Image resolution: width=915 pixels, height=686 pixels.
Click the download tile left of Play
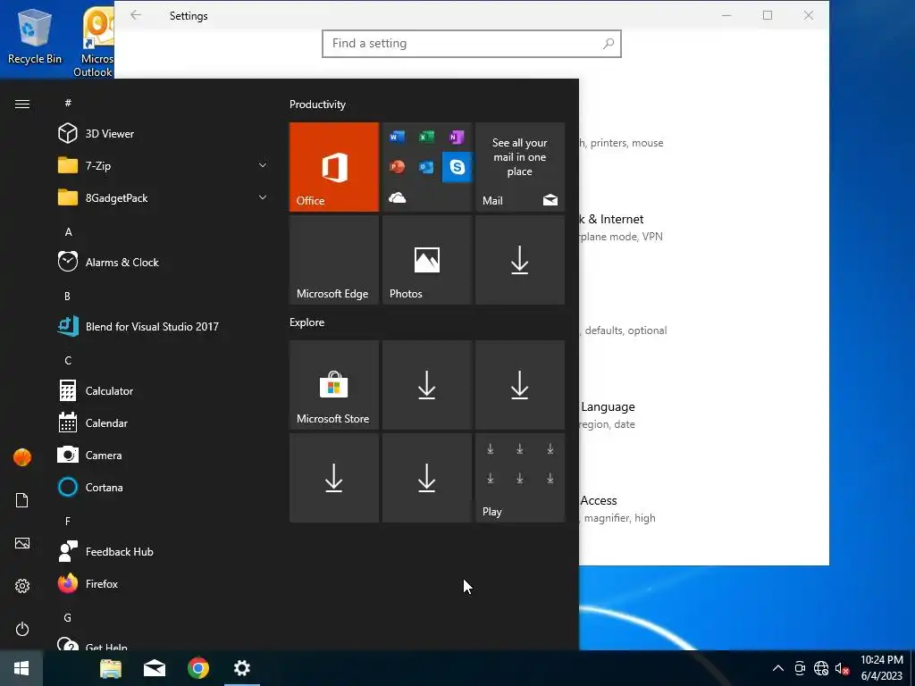point(426,478)
